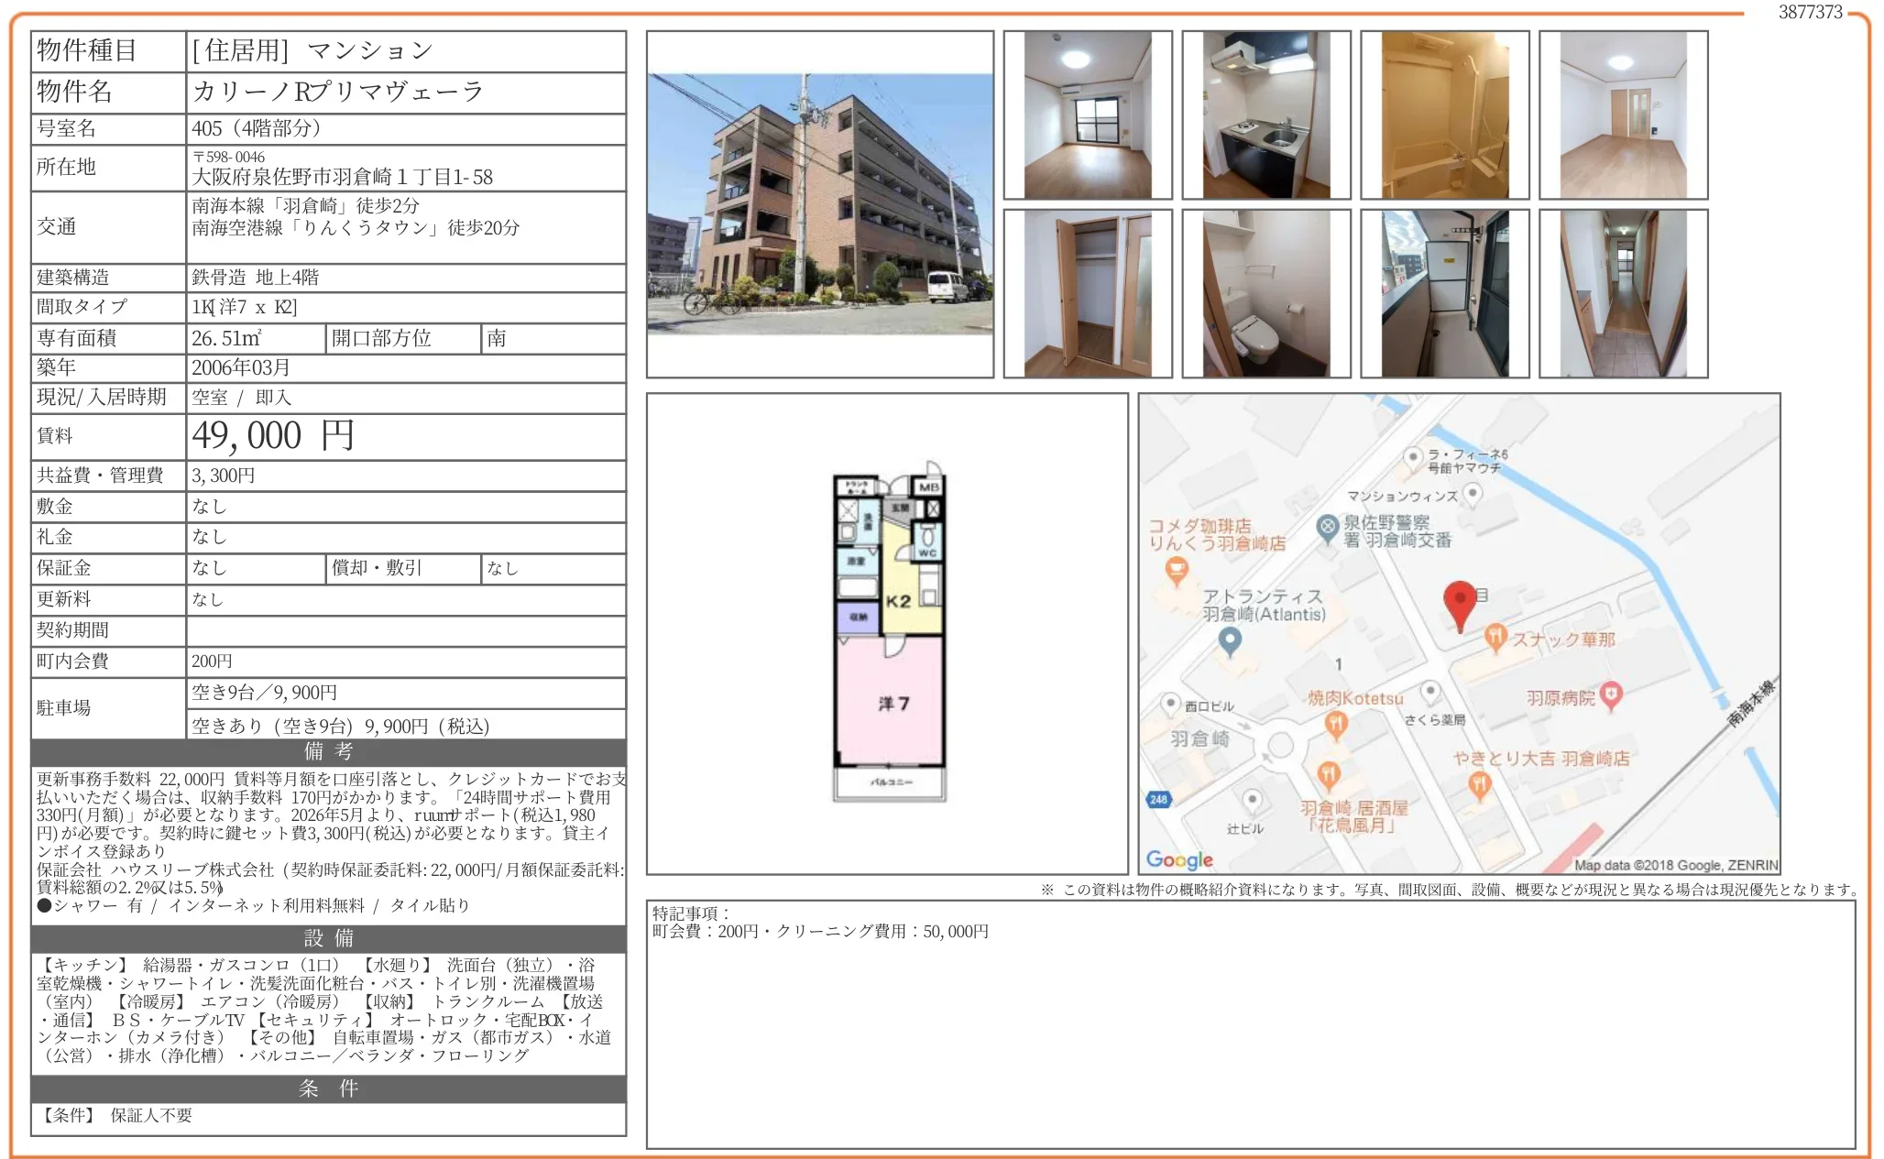Open the bathroom photo thumbnail
This screenshot has width=1884, height=1159.
click(1444, 115)
